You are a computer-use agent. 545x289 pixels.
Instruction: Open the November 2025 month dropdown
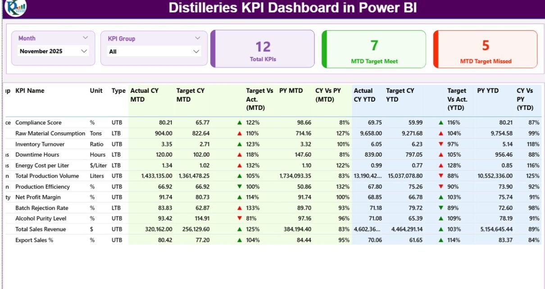84,51
